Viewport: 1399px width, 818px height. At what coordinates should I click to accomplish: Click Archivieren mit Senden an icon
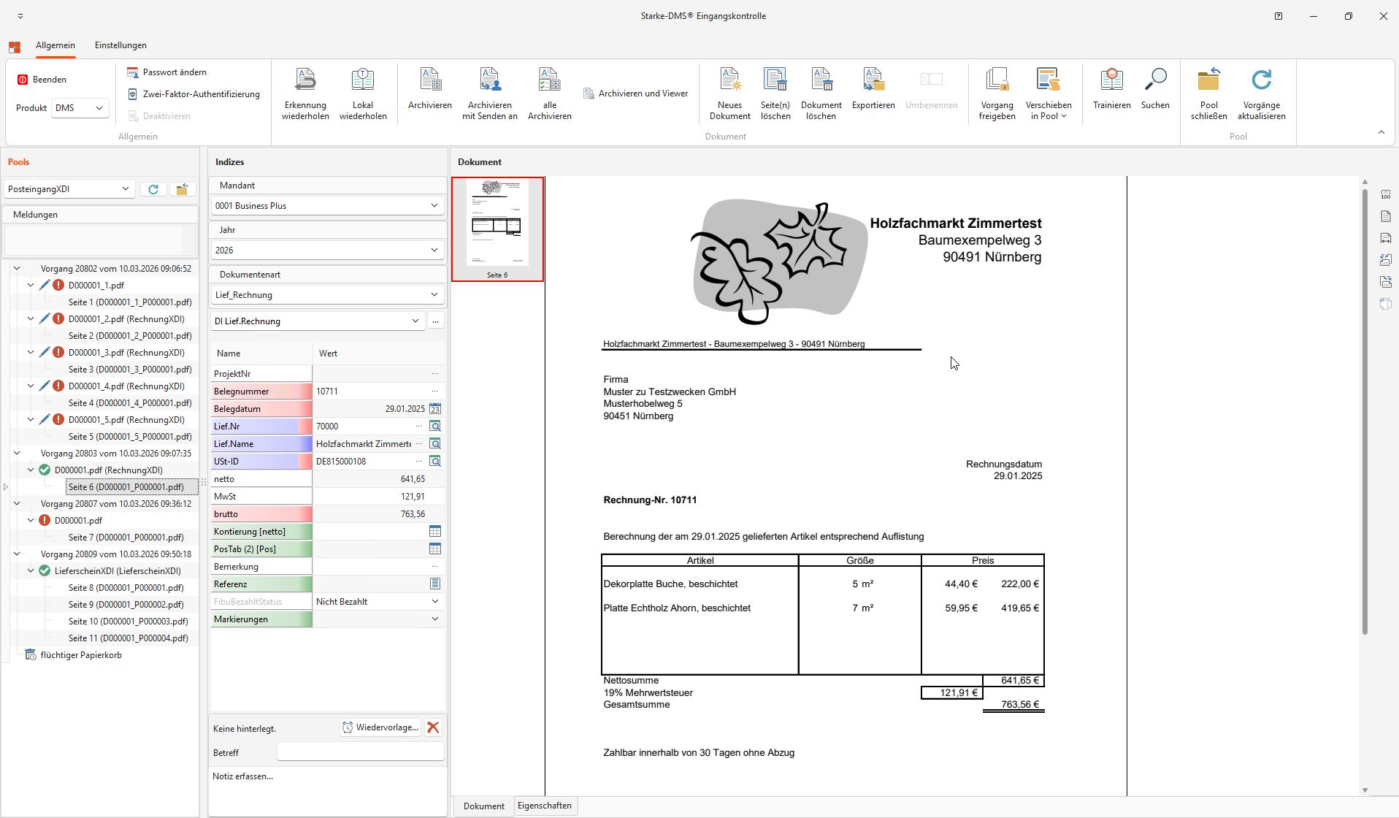(x=490, y=80)
